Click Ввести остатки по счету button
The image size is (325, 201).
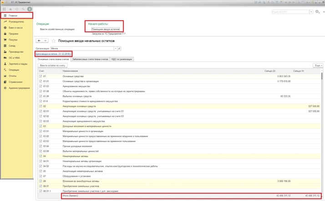pyautogui.click(x=53, y=66)
